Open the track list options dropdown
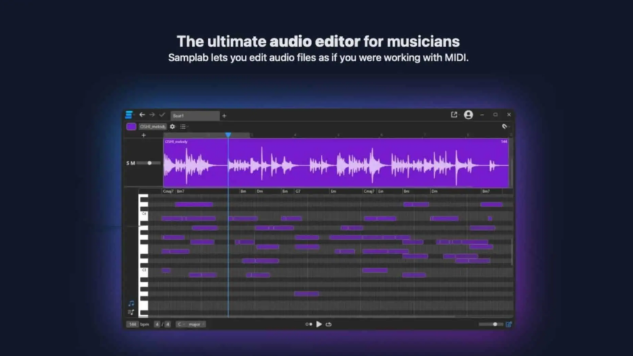 pos(184,127)
